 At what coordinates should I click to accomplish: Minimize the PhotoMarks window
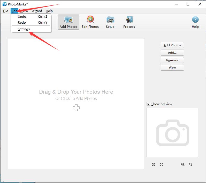(176, 4)
